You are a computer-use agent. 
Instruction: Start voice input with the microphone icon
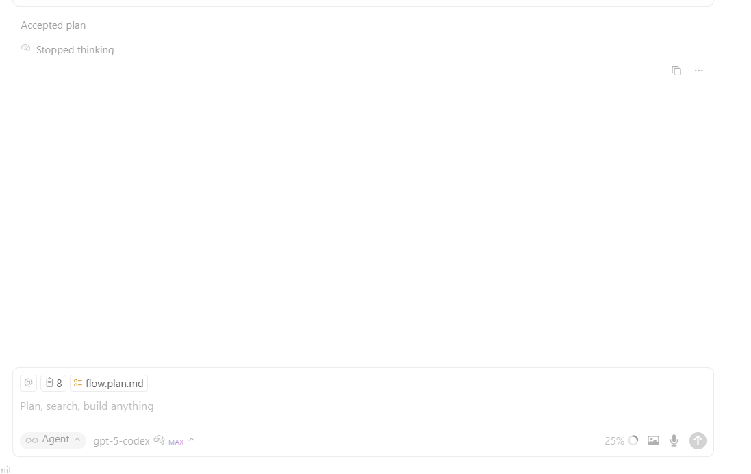(x=674, y=440)
